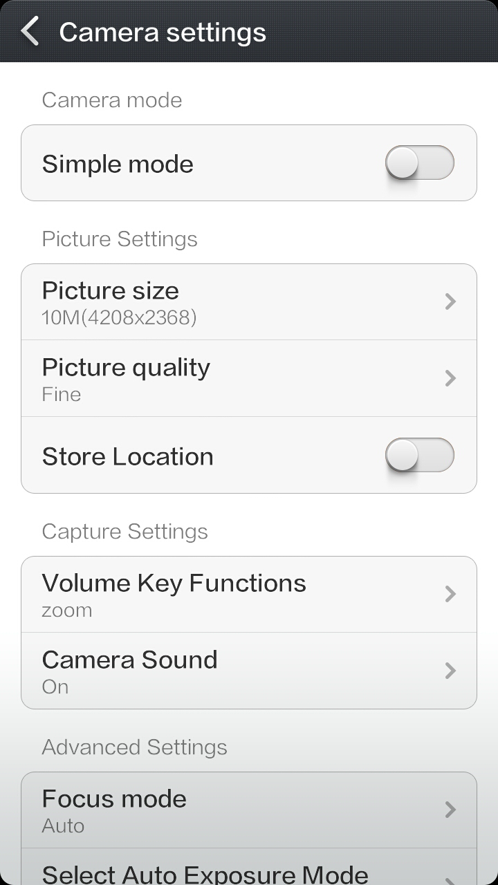Tap the "Simple mode" label text

[118, 165]
